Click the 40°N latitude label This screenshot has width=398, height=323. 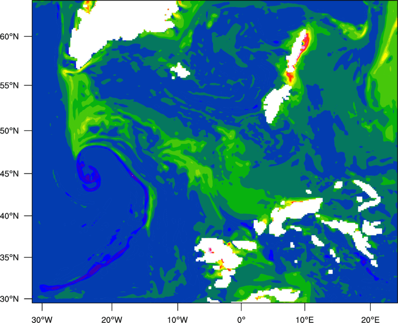(9, 216)
